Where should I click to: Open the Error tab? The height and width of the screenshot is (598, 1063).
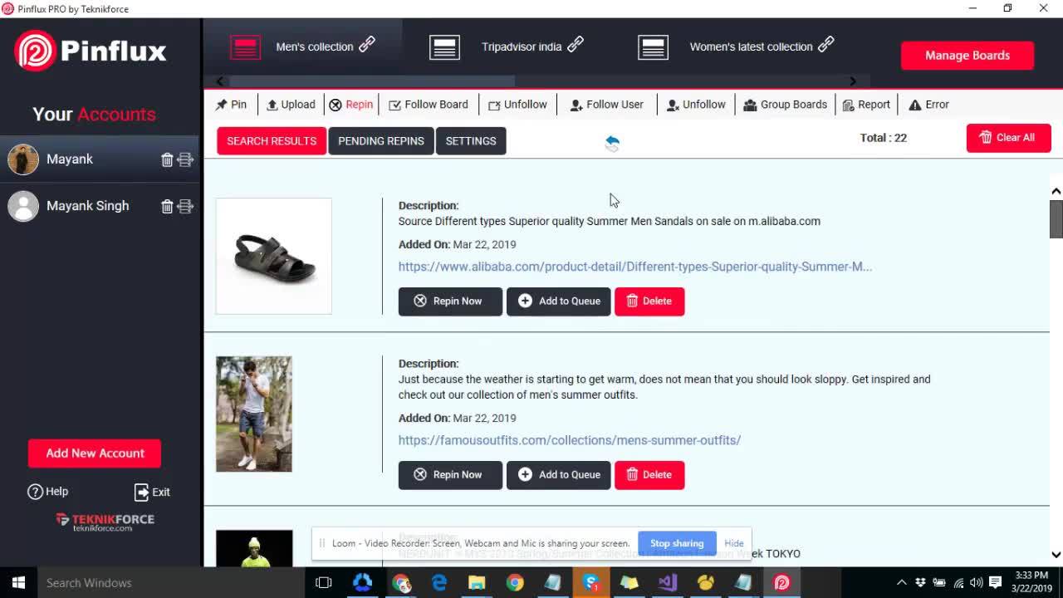(929, 105)
